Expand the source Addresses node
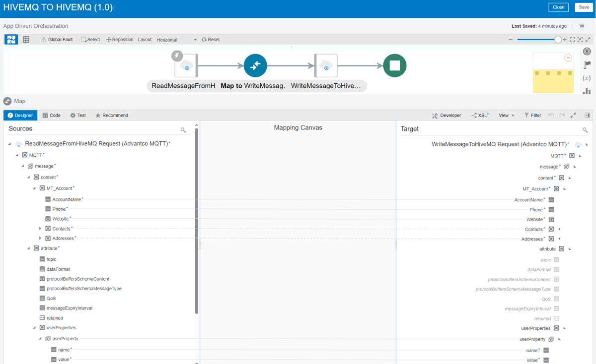The height and width of the screenshot is (364, 596). [40, 239]
